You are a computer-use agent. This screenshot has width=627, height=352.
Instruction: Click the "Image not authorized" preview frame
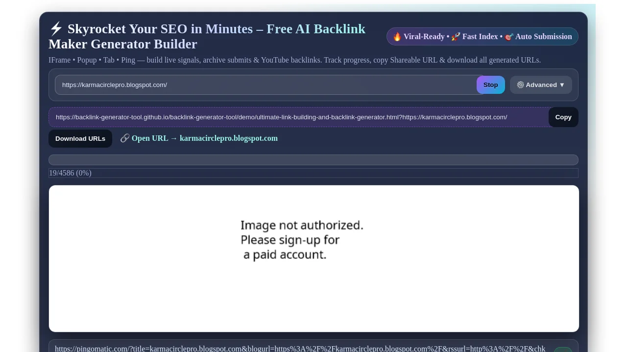click(x=313, y=259)
